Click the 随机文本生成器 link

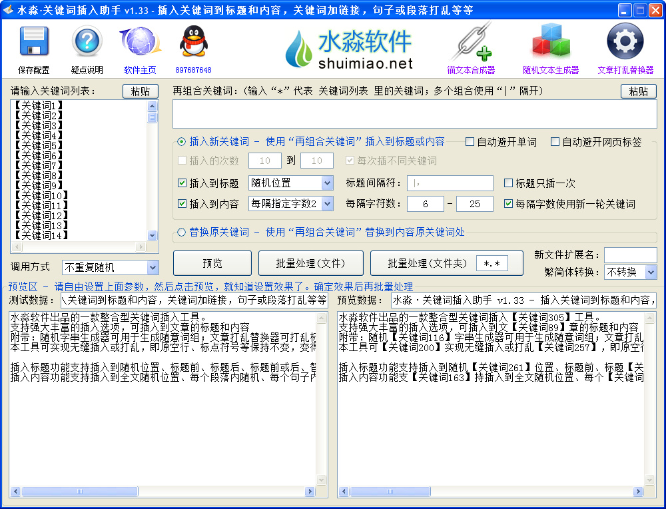(551, 70)
